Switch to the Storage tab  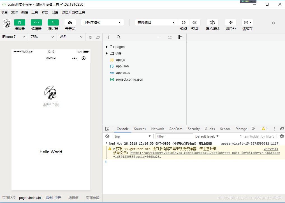(241, 129)
